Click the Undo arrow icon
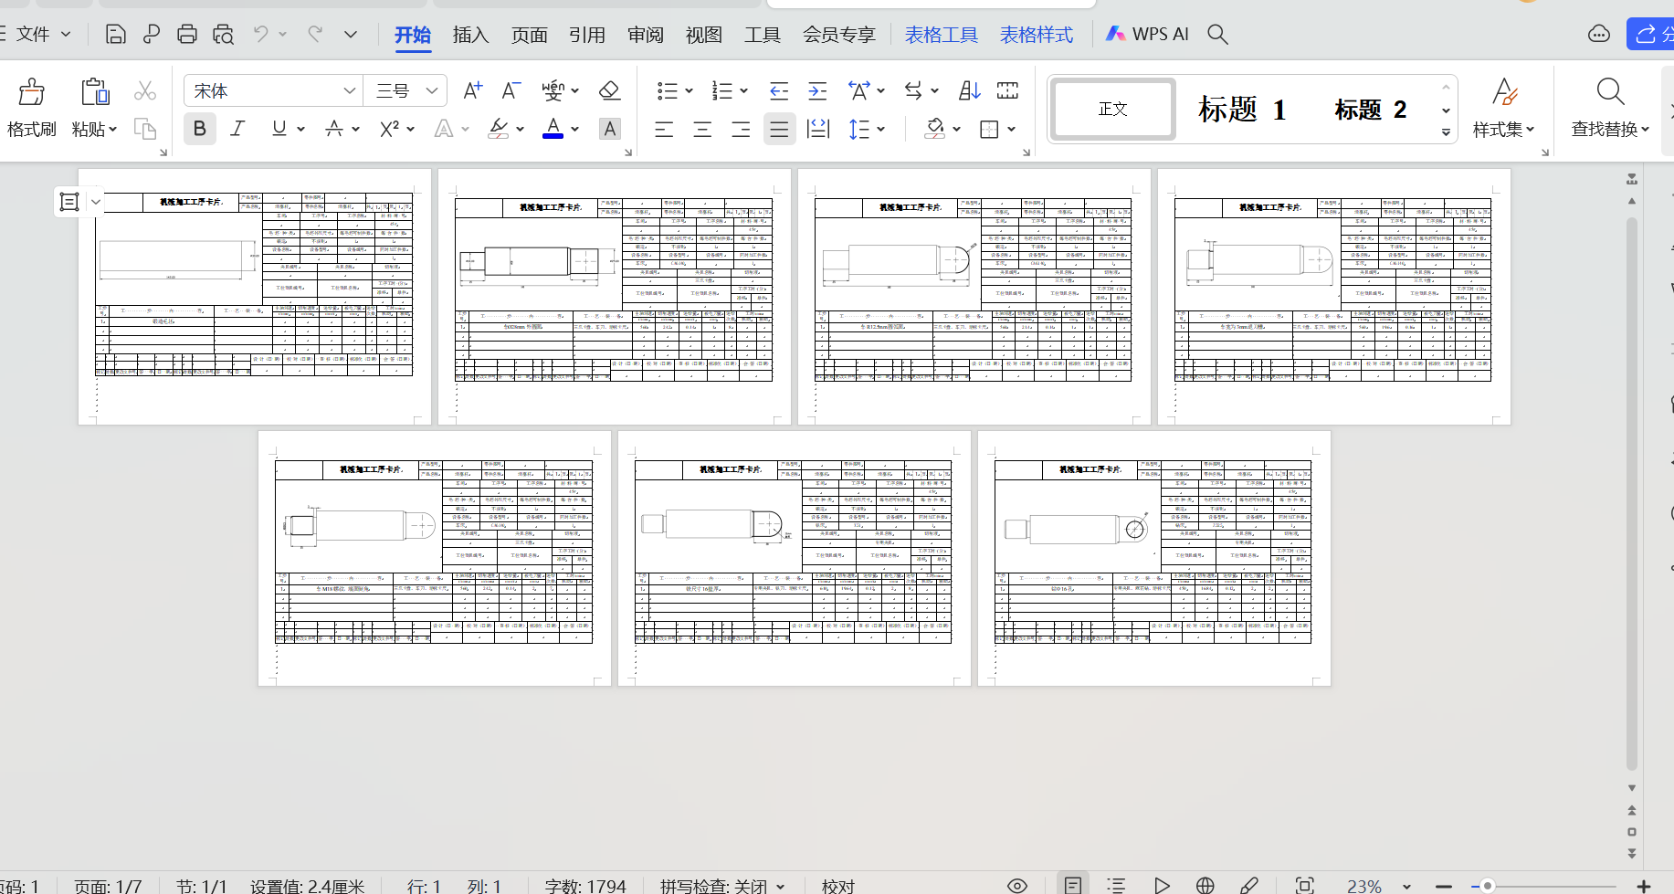Viewport: 1674px width, 894px height. tap(261, 34)
